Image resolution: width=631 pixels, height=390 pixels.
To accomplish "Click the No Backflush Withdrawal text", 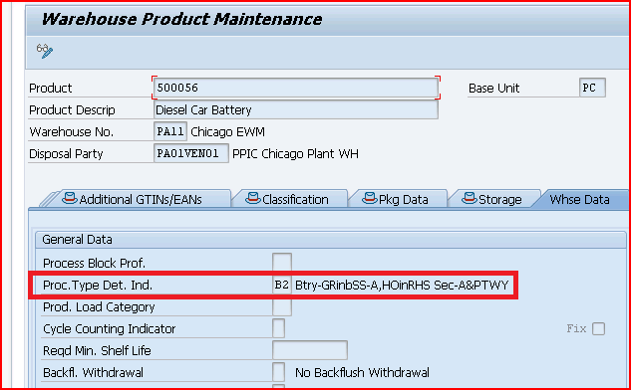I will coord(362,373).
